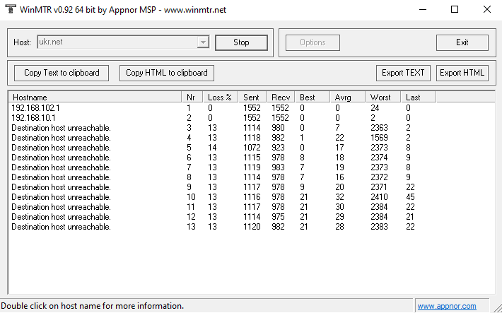Image resolution: width=502 pixels, height=313 pixels.
Task: Select the Sent column header
Action: [252, 97]
